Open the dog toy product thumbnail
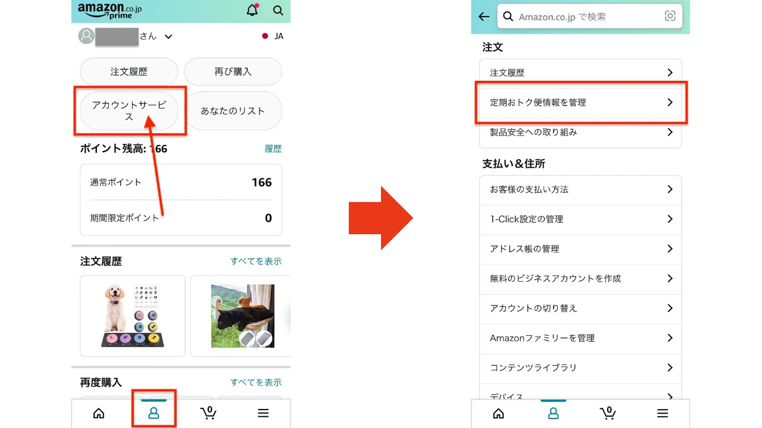This screenshot has width=762, height=428. [x=132, y=316]
